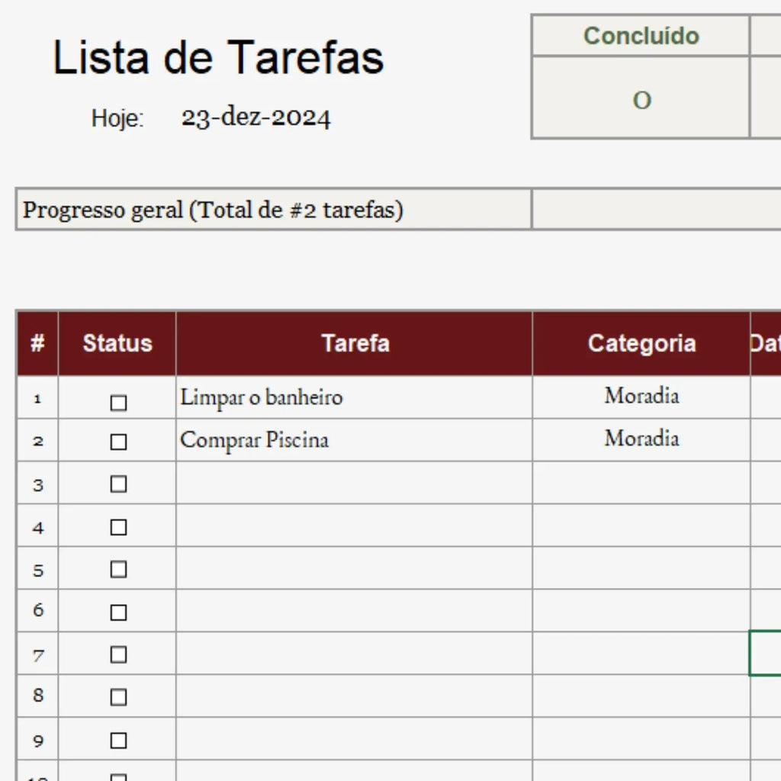The width and height of the screenshot is (781, 781).
Task: Click the Moradia category in row 1
Action: pos(641,397)
